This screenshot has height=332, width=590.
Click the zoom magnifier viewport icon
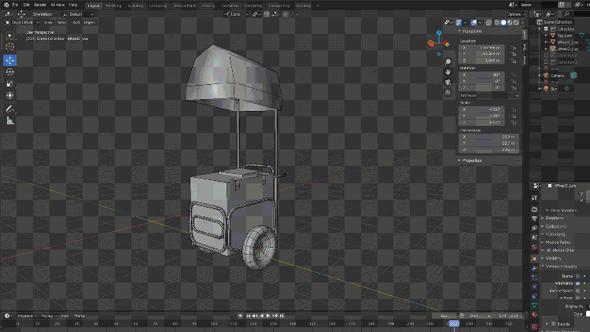click(447, 61)
